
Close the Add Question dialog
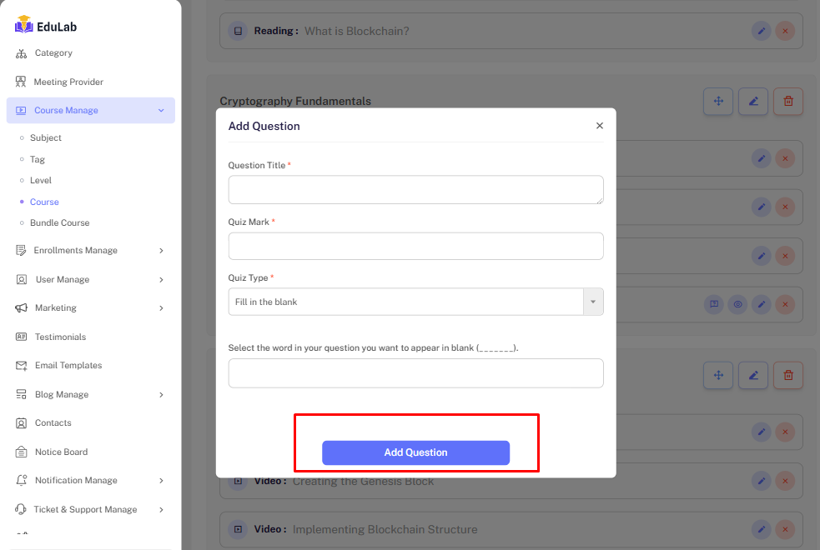599,126
